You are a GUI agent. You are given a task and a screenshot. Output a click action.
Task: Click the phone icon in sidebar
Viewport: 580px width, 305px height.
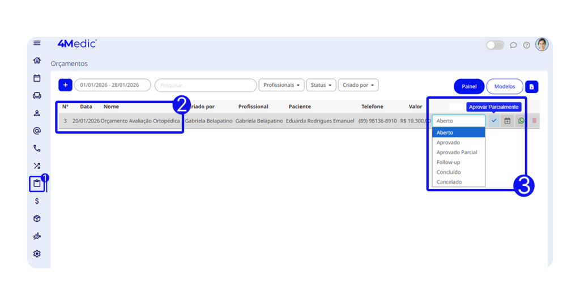37,149
